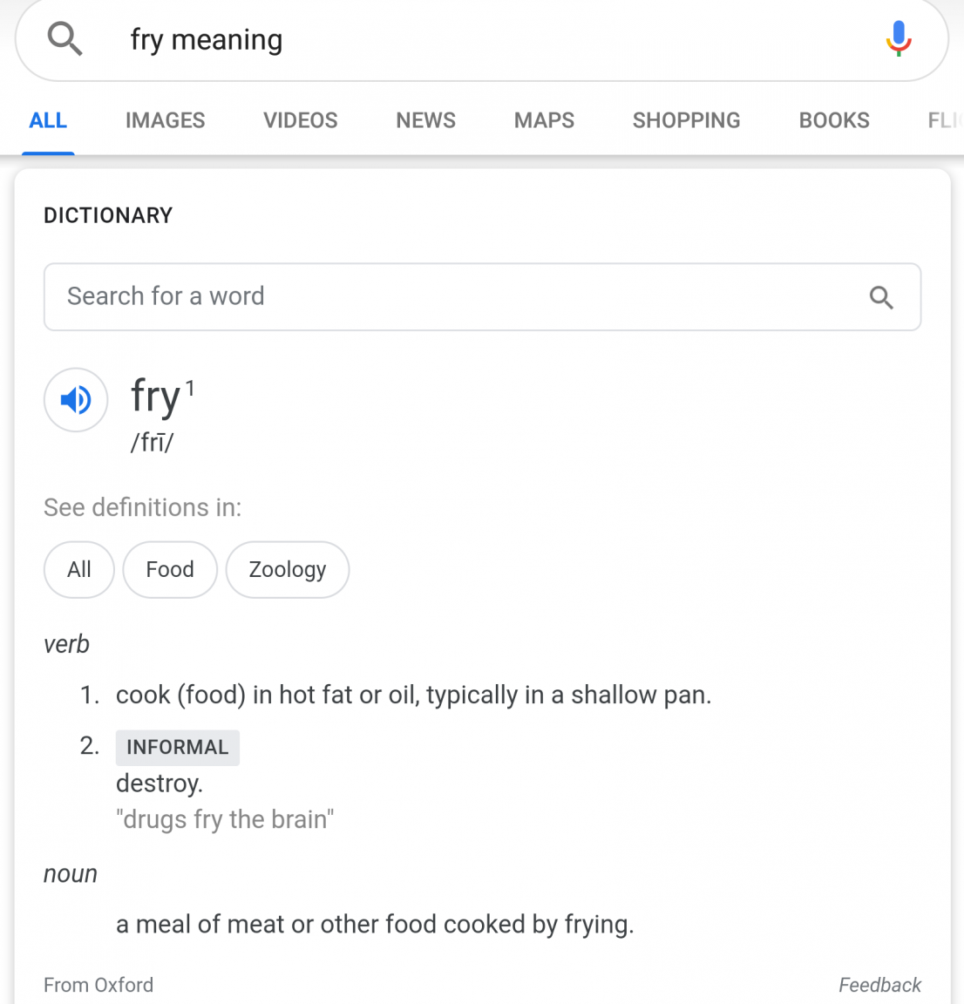The width and height of the screenshot is (964, 1004).
Task: Play the fry pronunciation audio
Action: 76,400
